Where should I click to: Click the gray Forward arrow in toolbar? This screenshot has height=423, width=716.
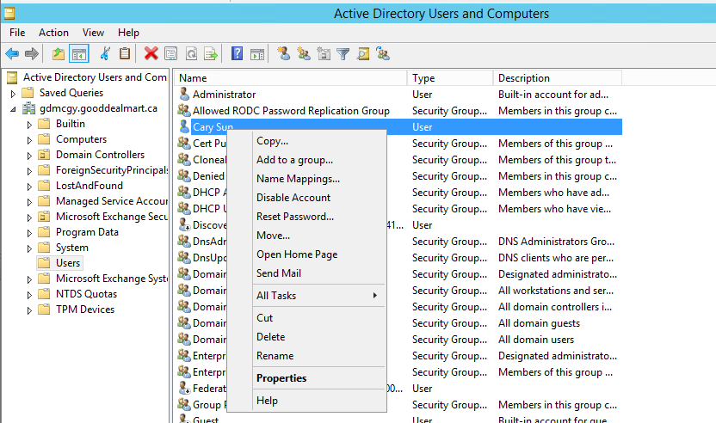(x=32, y=54)
